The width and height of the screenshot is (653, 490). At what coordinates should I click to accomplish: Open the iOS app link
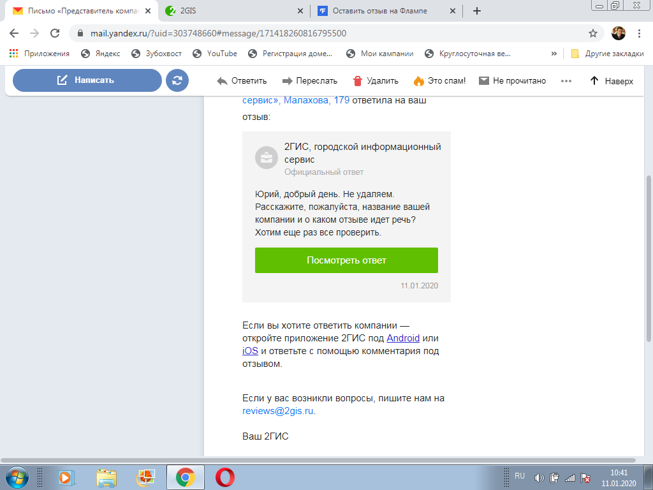point(250,351)
